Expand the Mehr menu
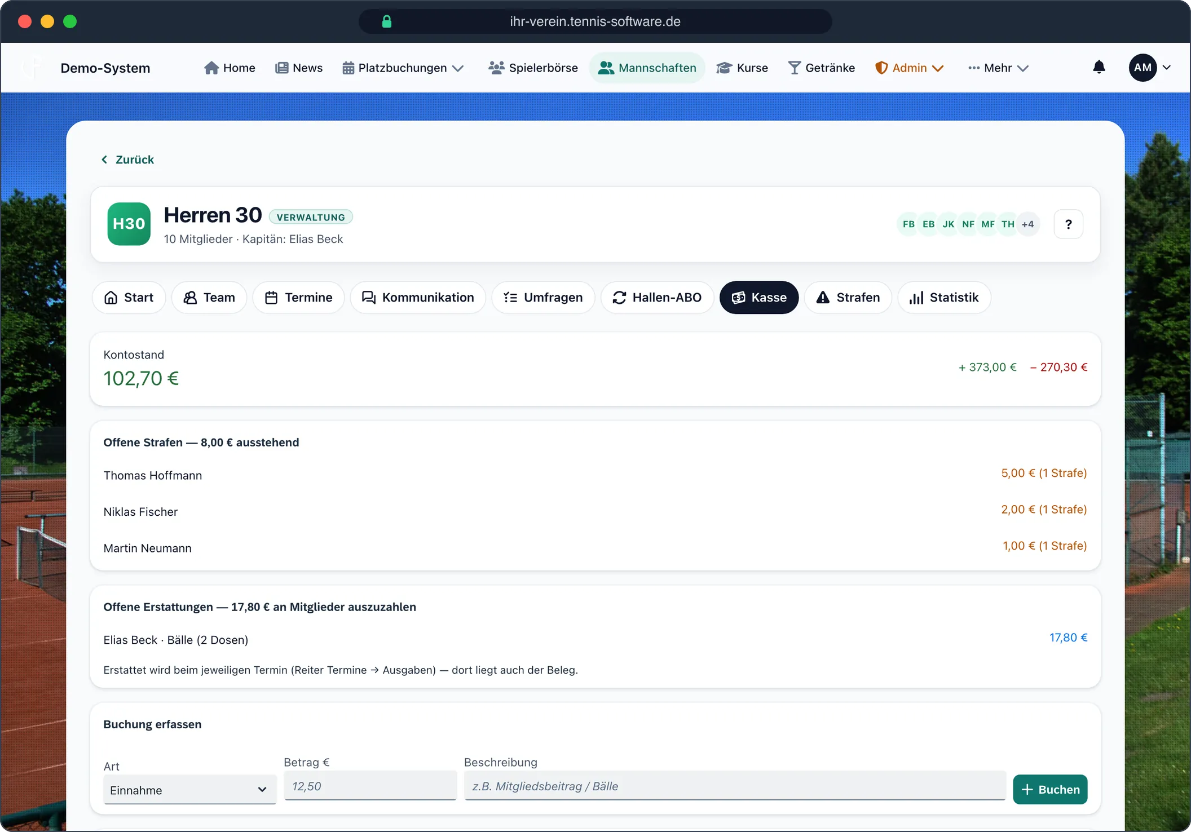 (x=998, y=68)
